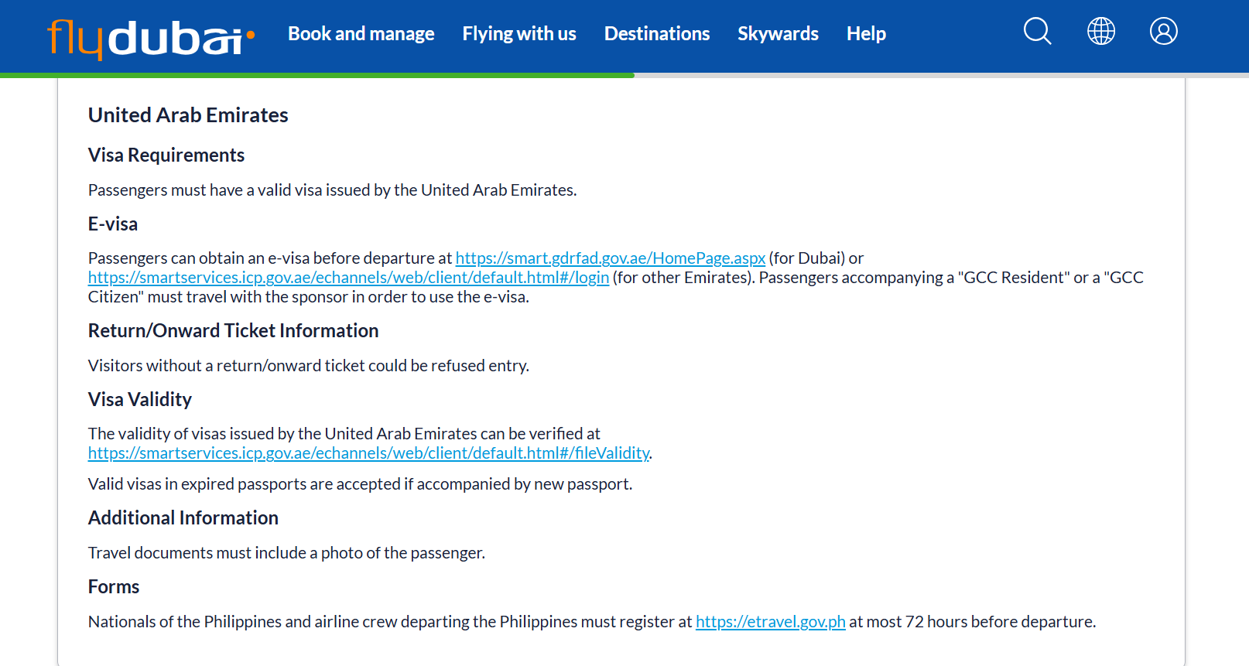The width and height of the screenshot is (1249, 666).
Task: Open the search magnifier icon
Action: pyautogui.click(x=1037, y=32)
